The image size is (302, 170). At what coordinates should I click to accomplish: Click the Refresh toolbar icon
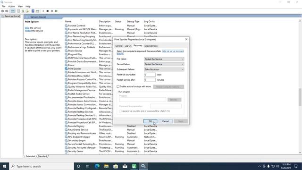[23, 11]
